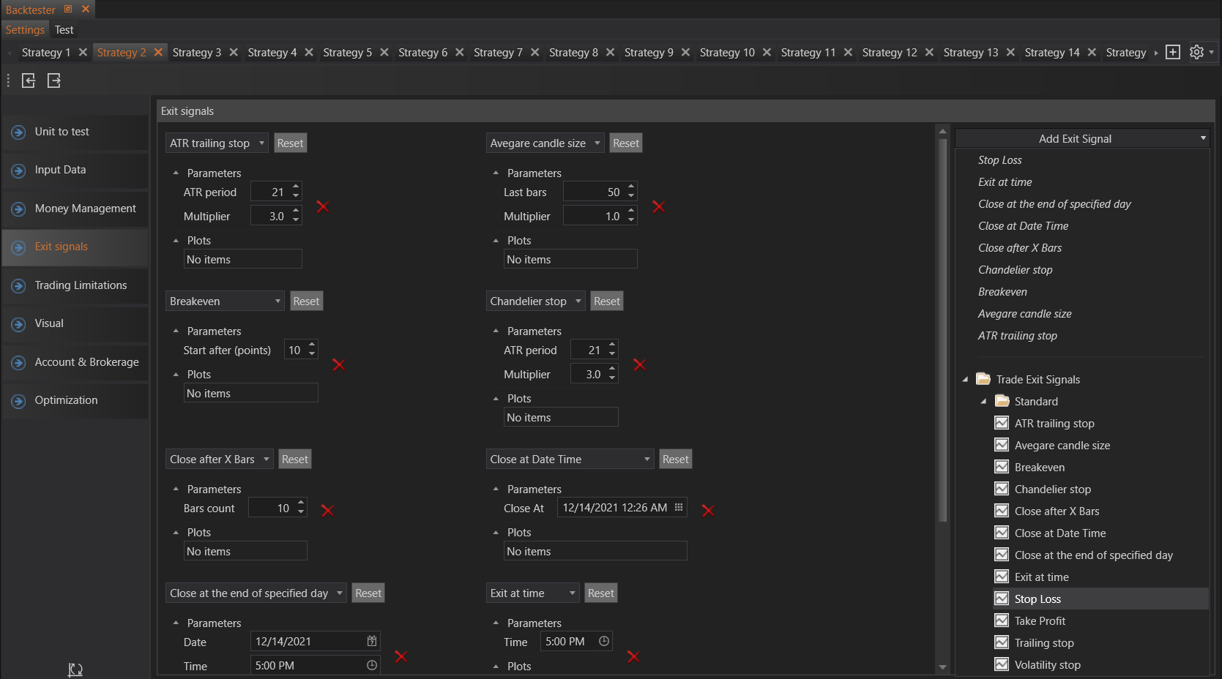
Task: Open the Money Management section
Action: (85, 209)
